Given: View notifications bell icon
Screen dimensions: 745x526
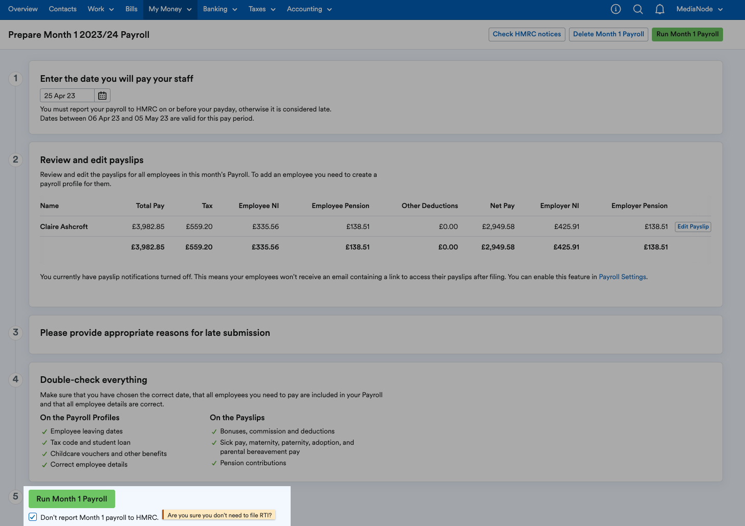Looking at the screenshot, I should [x=660, y=9].
